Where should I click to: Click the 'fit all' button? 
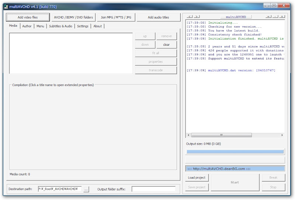tap(156, 53)
